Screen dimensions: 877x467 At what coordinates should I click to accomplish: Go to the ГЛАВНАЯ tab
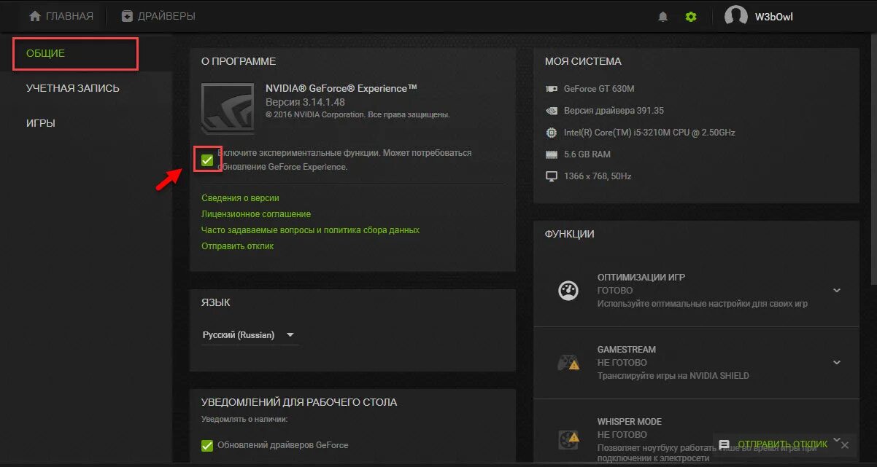[61, 16]
